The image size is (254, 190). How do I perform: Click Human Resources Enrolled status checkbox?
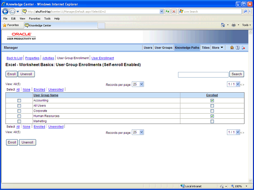(x=212, y=116)
